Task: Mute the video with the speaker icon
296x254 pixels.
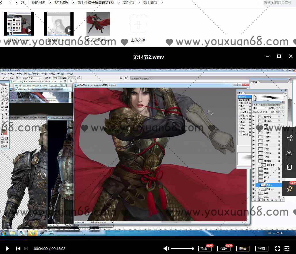Action: (x=166, y=249)
